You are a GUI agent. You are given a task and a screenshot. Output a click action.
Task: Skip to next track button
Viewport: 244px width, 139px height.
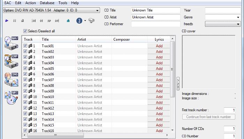[x=57, y=21]
